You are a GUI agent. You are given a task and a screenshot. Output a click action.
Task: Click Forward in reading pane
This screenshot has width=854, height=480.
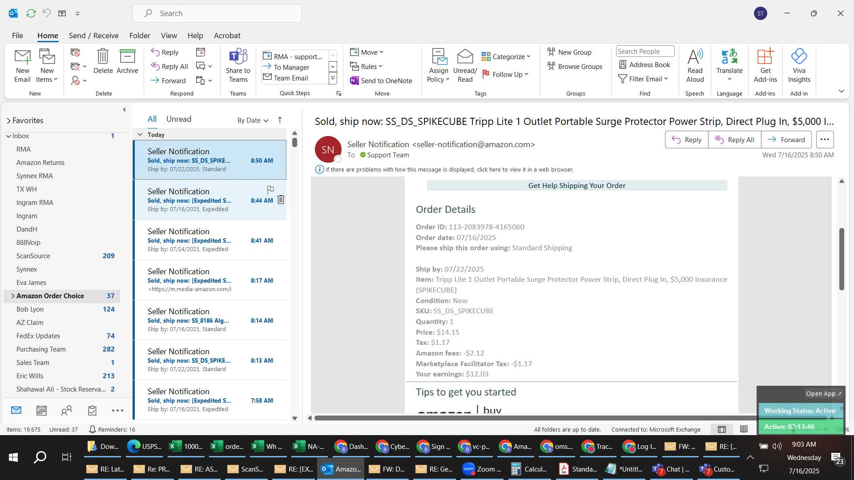786,140
